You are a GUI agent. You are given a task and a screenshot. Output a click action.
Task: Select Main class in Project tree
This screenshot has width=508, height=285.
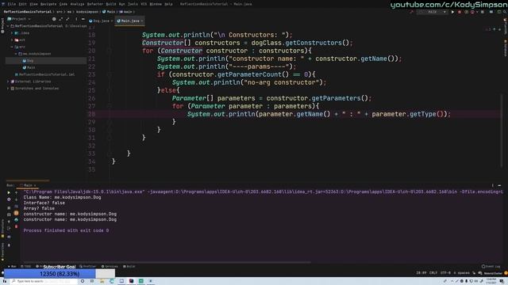[x=29, y=67]
